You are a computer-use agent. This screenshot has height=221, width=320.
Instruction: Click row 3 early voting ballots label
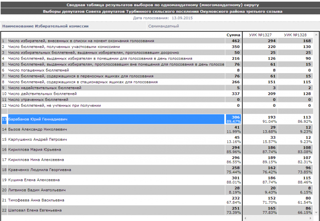pos(94,53)
